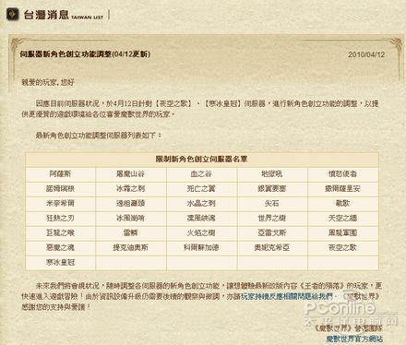Select the 諾姆瑞根 server cell
This screenshot has width=406, height=345.
click(x=60, y=189)
